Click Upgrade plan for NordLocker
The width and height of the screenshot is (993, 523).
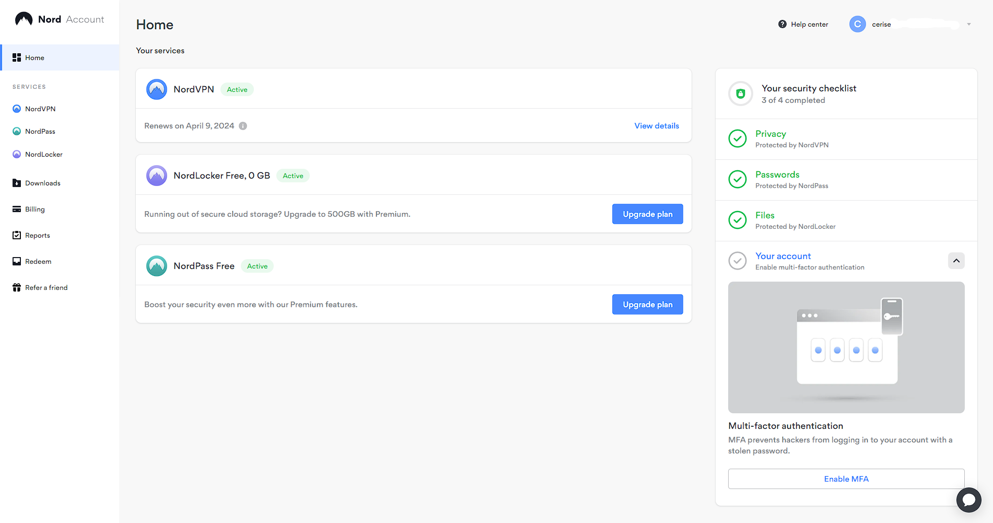point(648,214)
